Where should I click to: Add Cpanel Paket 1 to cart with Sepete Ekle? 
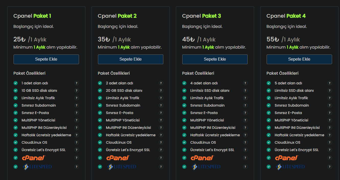(46, 59)
